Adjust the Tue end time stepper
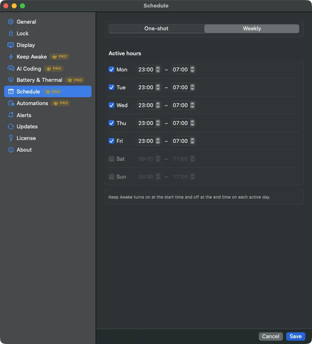Screen dimensions: 312x344 pos(192,87)
